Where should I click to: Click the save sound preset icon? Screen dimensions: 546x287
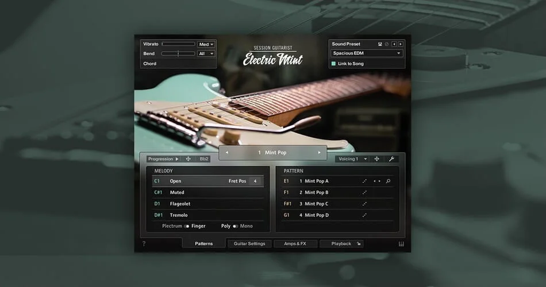[x=380, y=44]
